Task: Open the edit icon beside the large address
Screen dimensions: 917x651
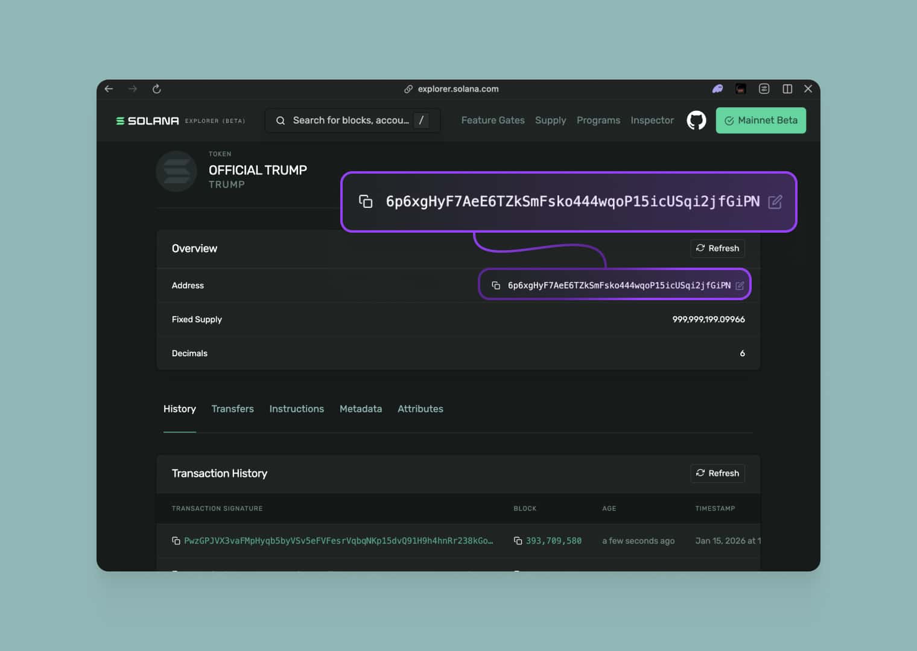Action: point(775,202)
